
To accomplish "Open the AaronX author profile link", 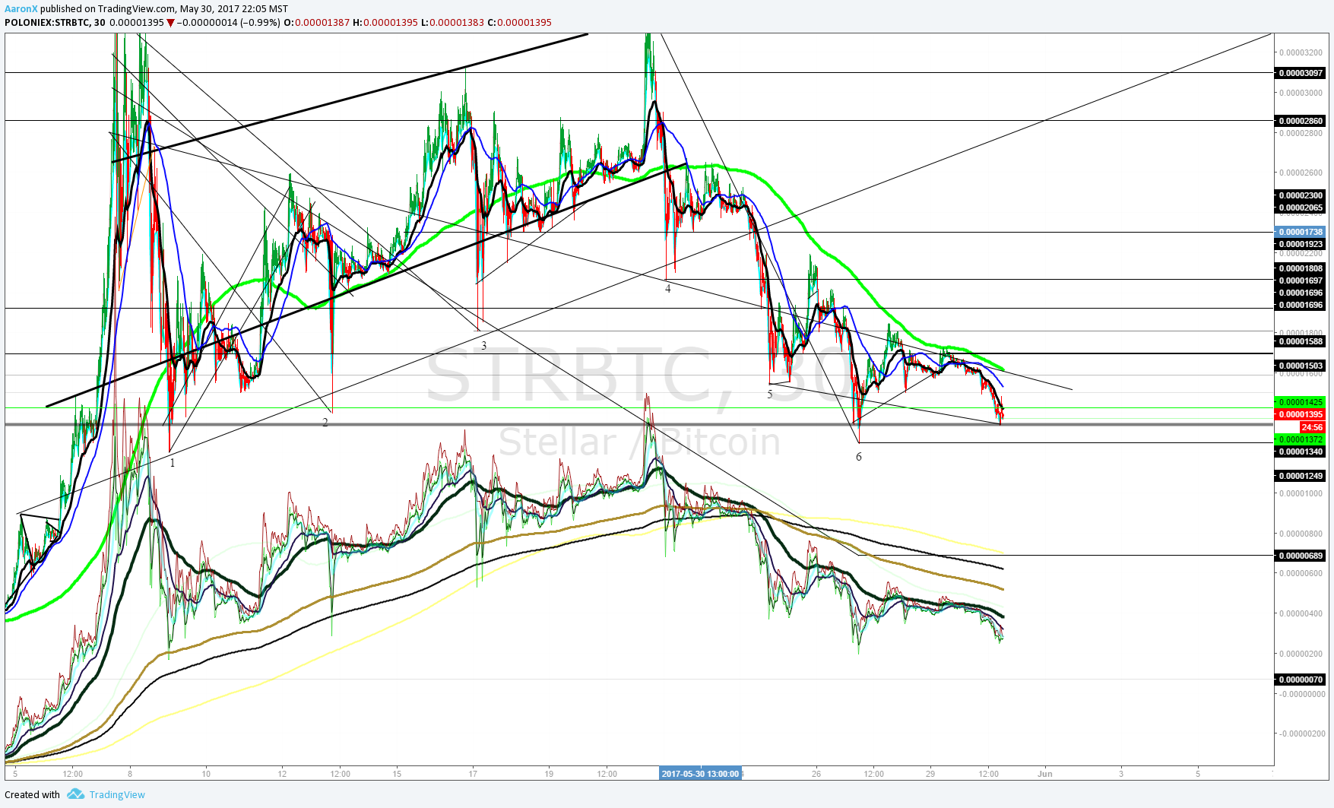I will coord(21,9).
